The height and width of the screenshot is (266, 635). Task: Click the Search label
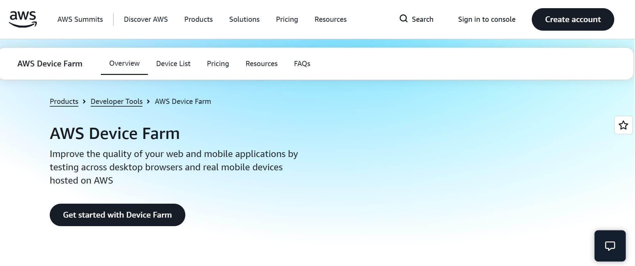click(422, 19)
